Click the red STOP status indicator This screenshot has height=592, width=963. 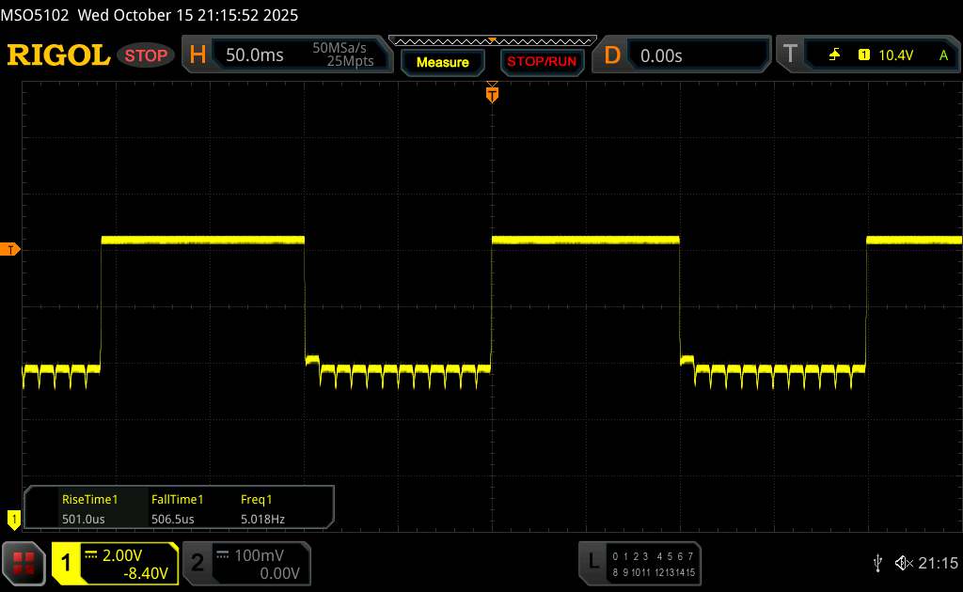(148, 55)
